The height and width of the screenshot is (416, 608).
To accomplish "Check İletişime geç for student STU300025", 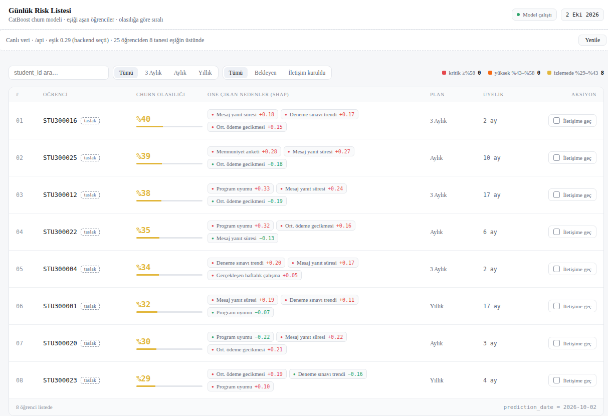I will click(x=556, y=157).
